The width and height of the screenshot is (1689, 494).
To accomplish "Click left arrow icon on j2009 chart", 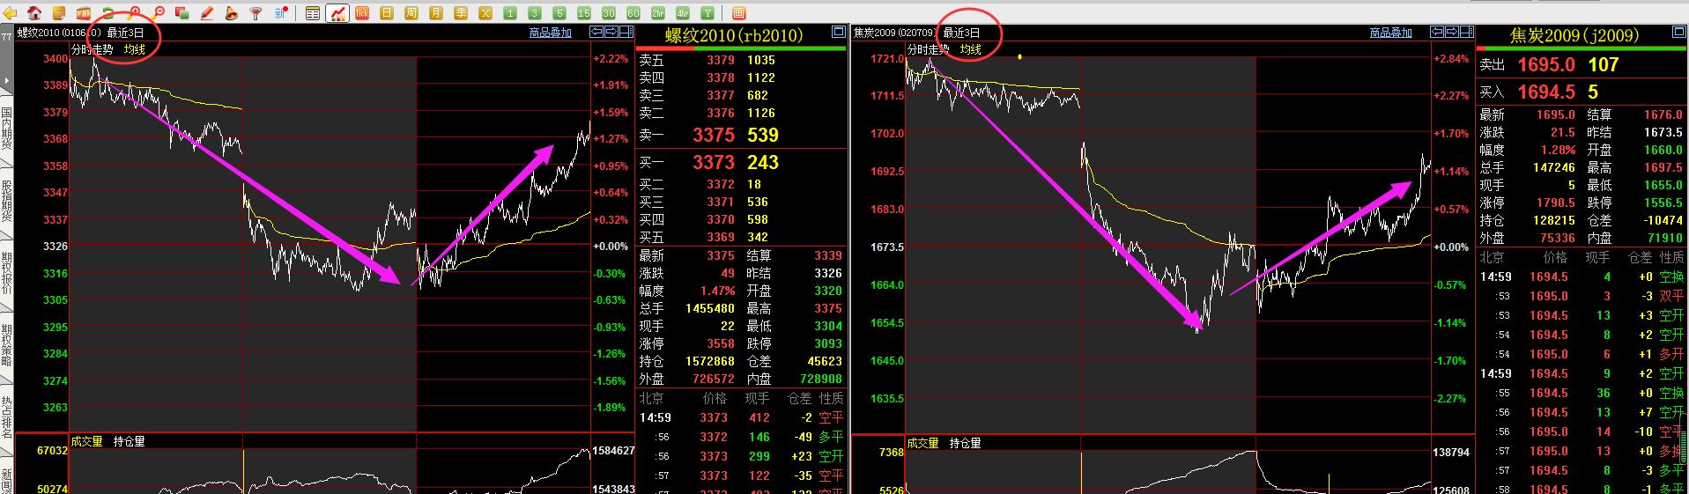I will (1437, 33).
